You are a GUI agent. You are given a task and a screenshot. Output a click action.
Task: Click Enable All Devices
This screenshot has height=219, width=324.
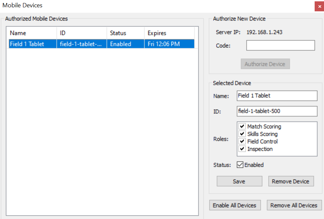[234, 205]
